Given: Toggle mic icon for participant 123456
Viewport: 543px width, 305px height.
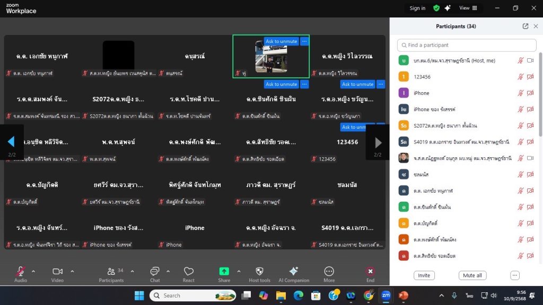Looking at the screenshot, I should [520, 77].
